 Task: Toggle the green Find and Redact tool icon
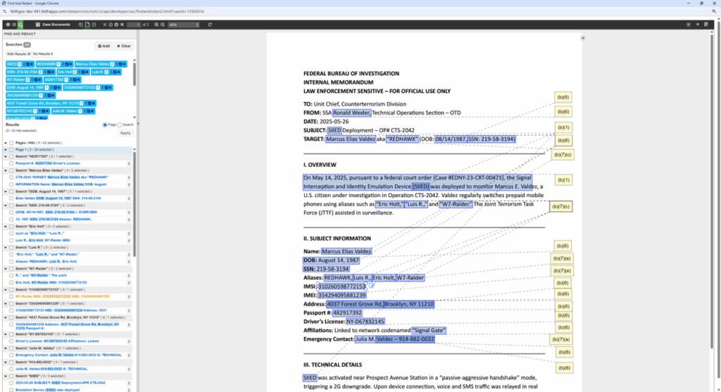(20, 25)
